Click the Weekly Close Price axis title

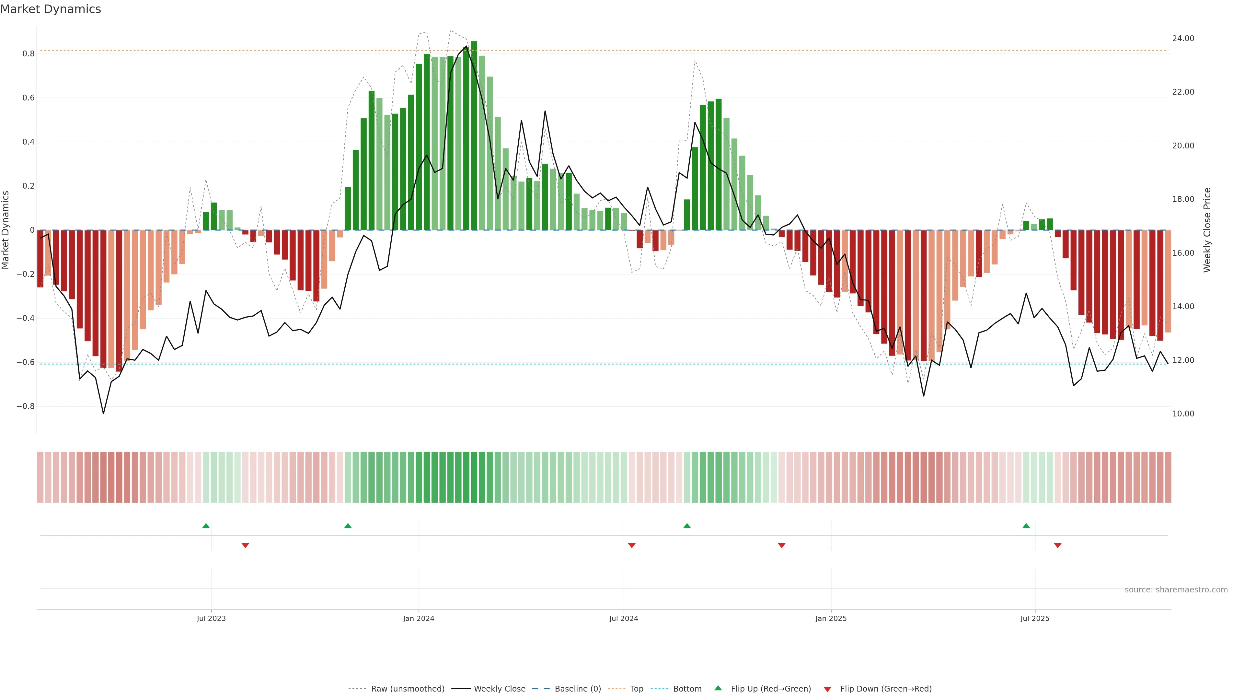click(1207, 230)
